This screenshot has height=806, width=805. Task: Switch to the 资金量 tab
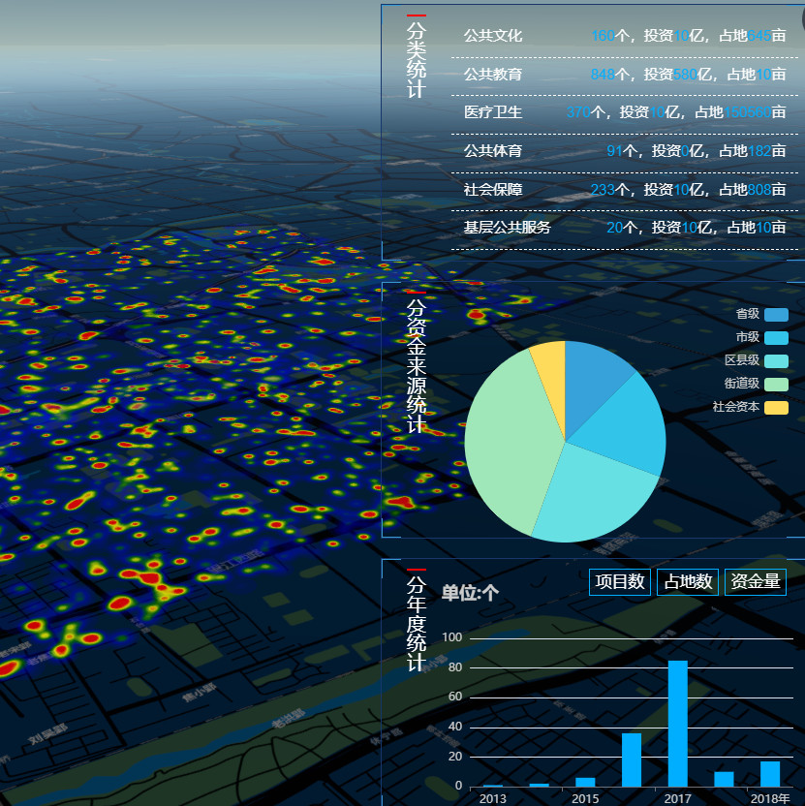click(755, 582)
